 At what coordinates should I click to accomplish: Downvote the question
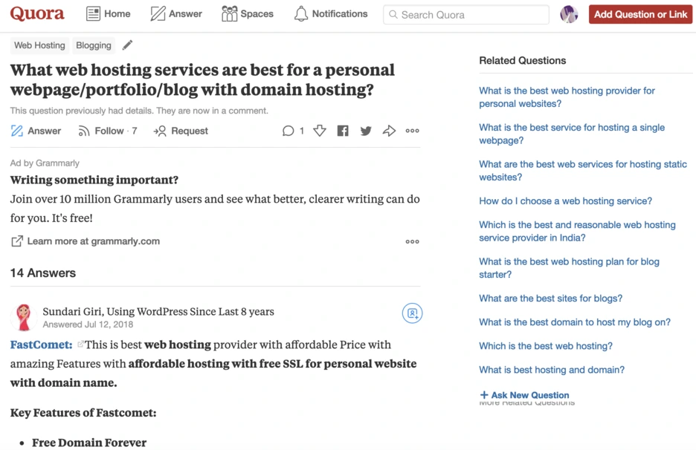coord(320,131)
